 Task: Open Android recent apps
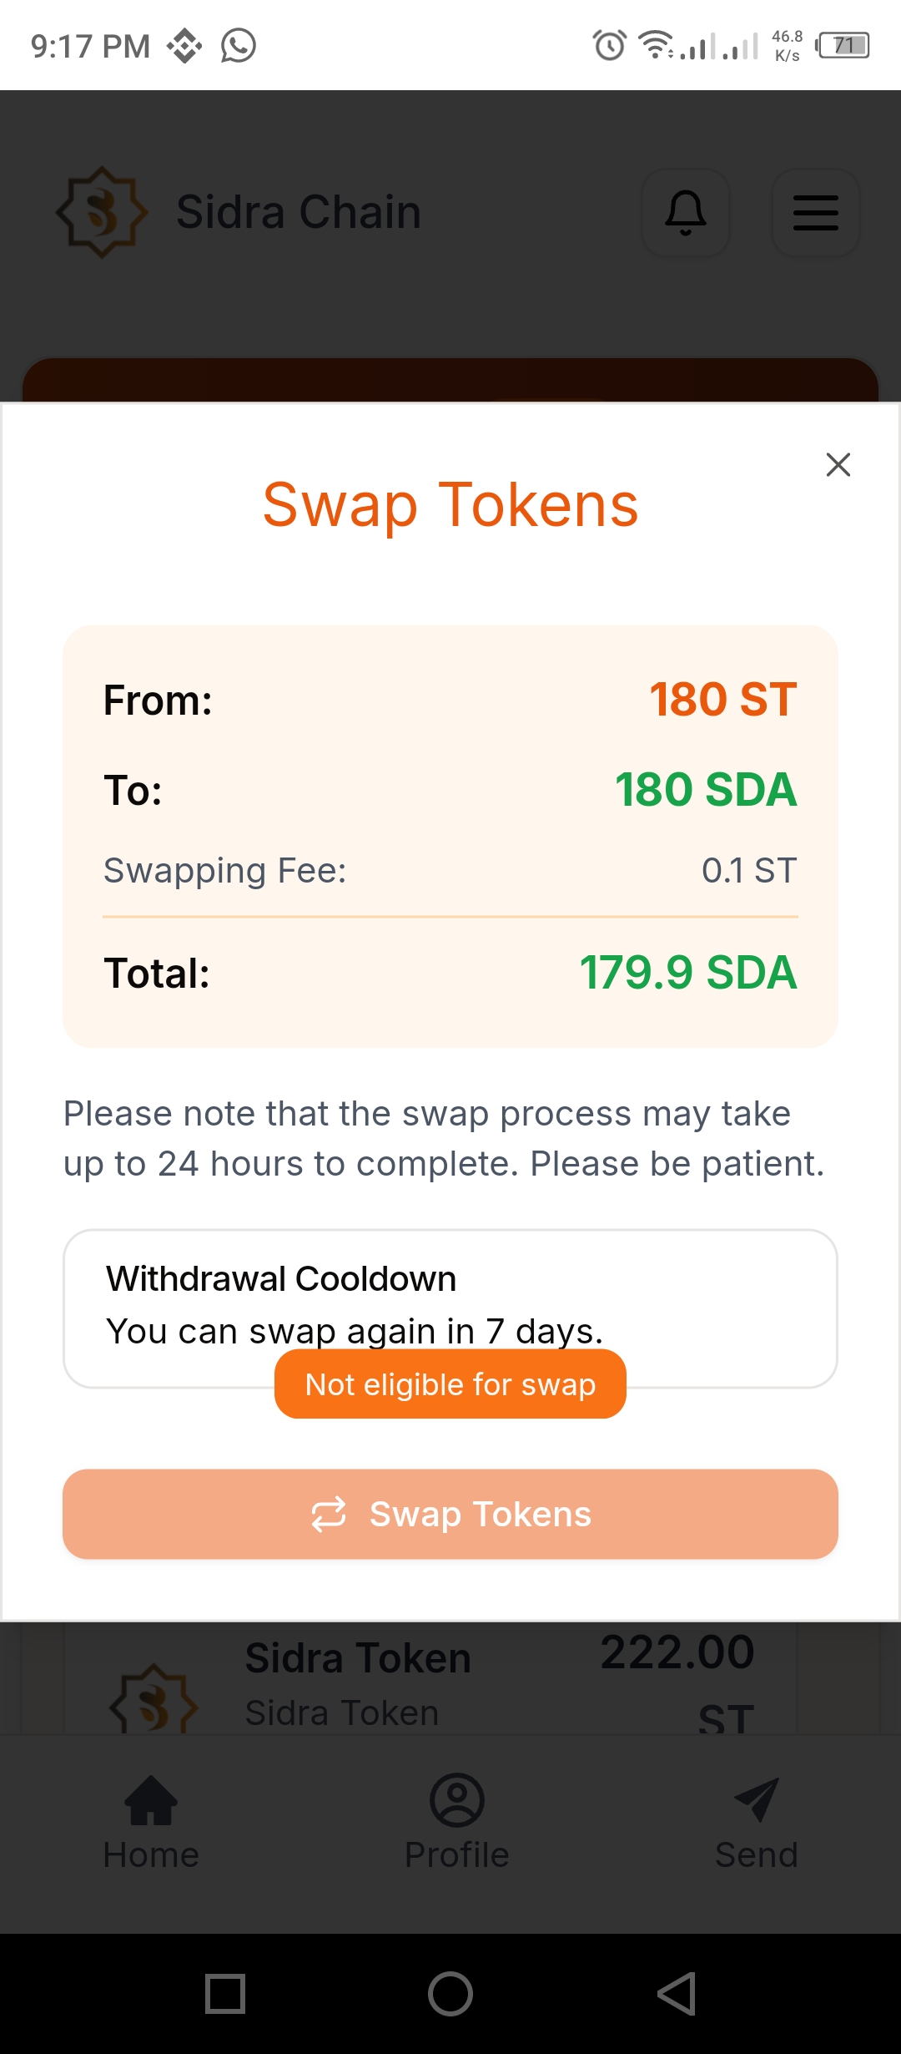click(225, 1994)
